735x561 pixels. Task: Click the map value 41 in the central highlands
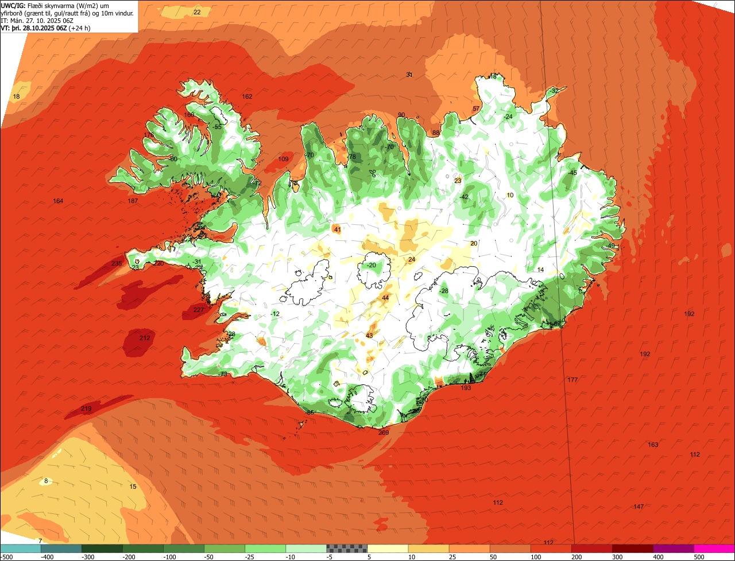coord(338,229)
